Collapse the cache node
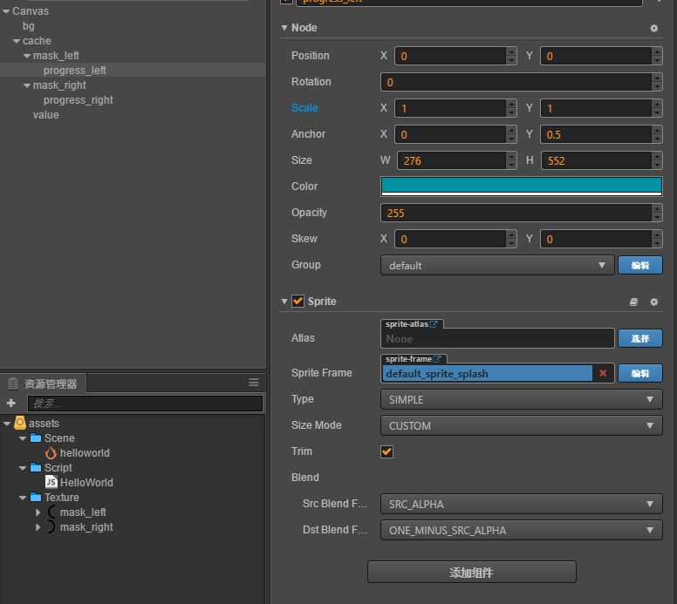Screen dimensions: 677x604 click(x=17, y=41)
